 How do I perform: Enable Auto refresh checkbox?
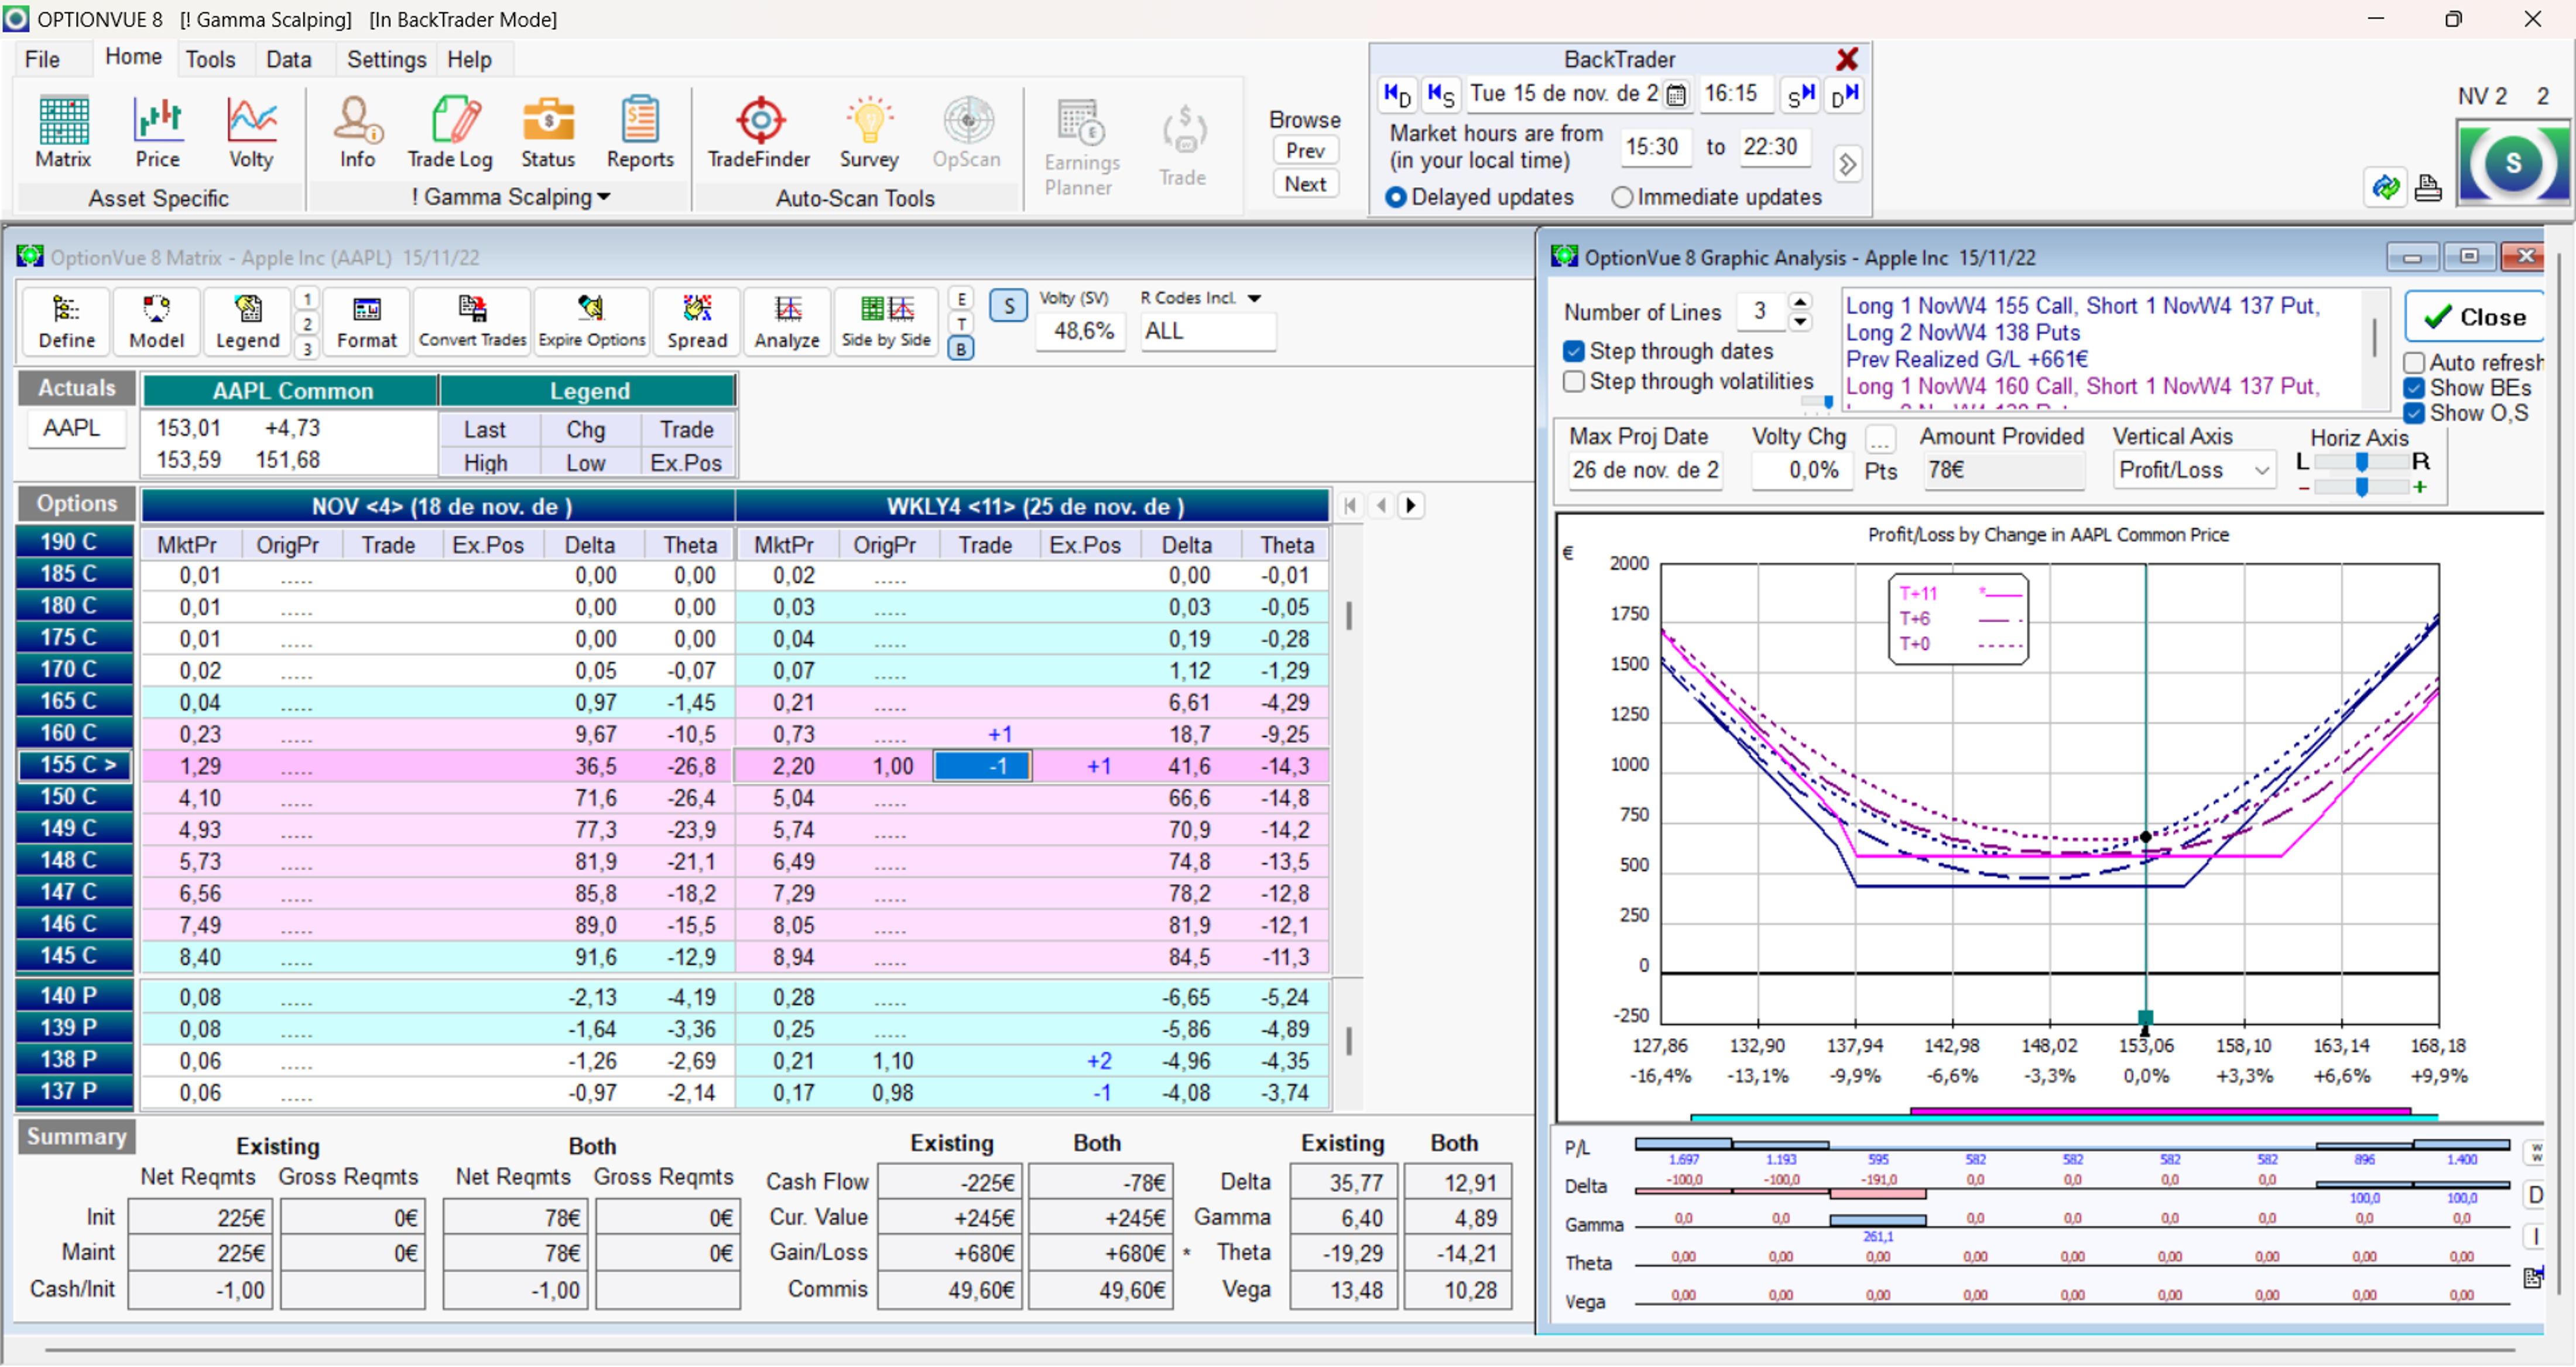click(x=2414, y=363)
